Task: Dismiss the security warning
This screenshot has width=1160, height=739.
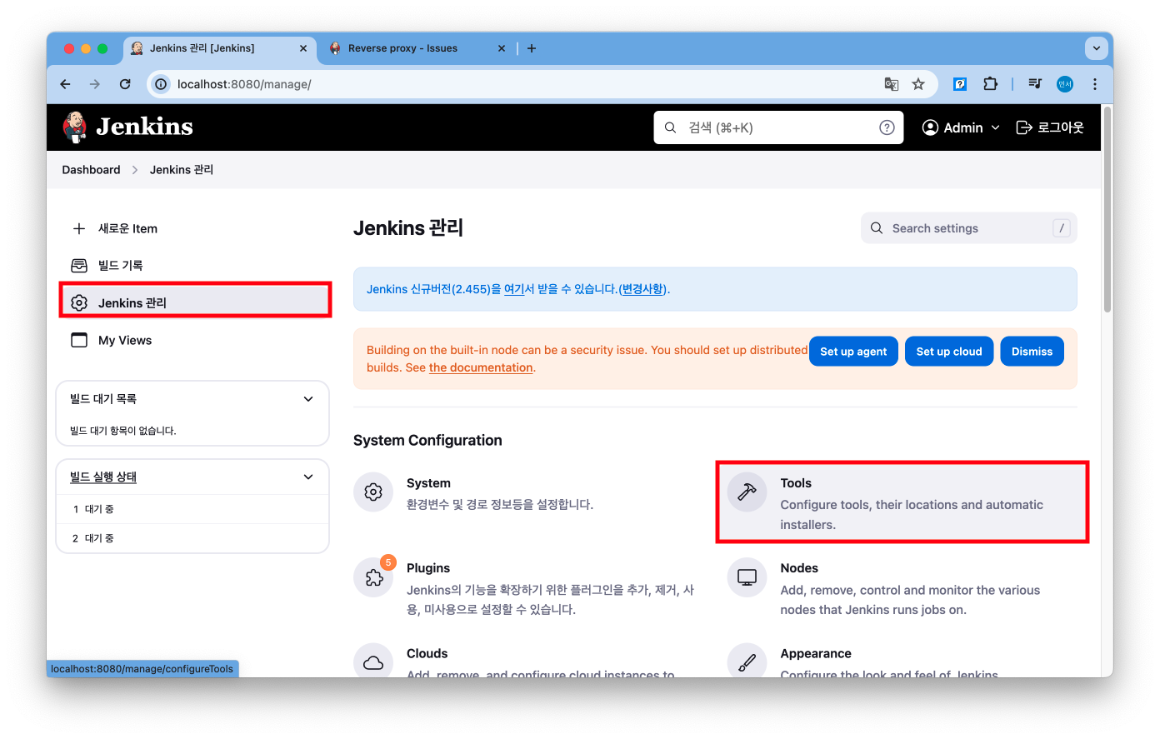Action: (x=1032, y=352)
